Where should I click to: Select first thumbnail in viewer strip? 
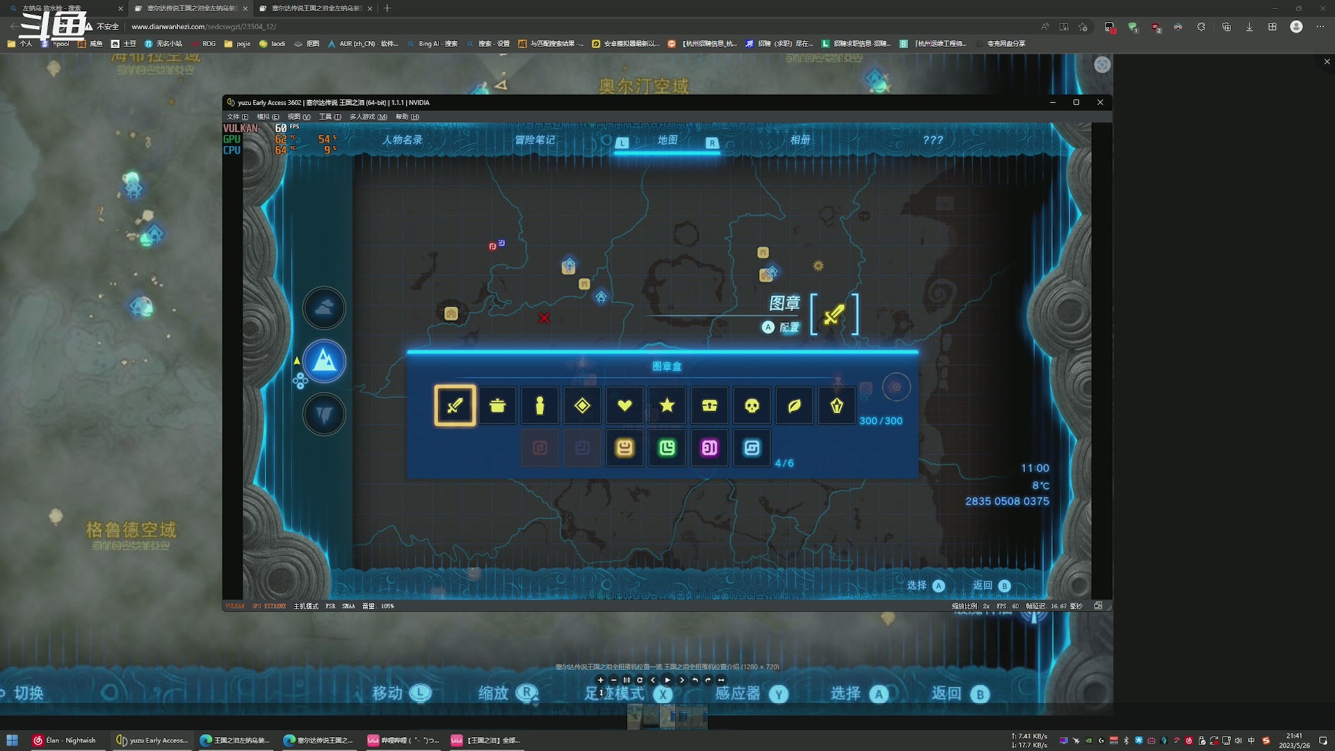[635, 716]
